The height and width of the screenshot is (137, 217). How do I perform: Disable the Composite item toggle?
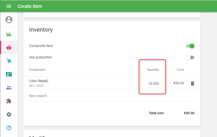(x=190, y=46)
